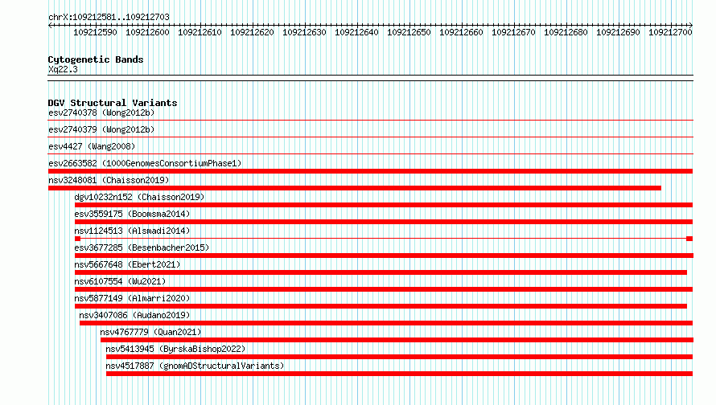Click the red bar under nsv5413945
Screen dimensions: 716x405
(400, 357)
